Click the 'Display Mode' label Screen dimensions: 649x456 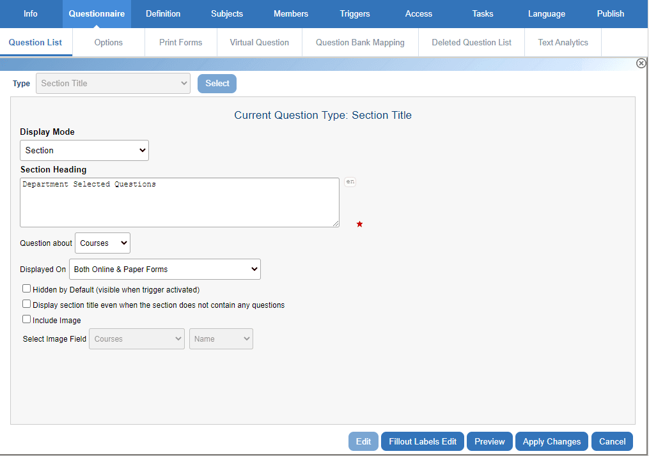47,132
